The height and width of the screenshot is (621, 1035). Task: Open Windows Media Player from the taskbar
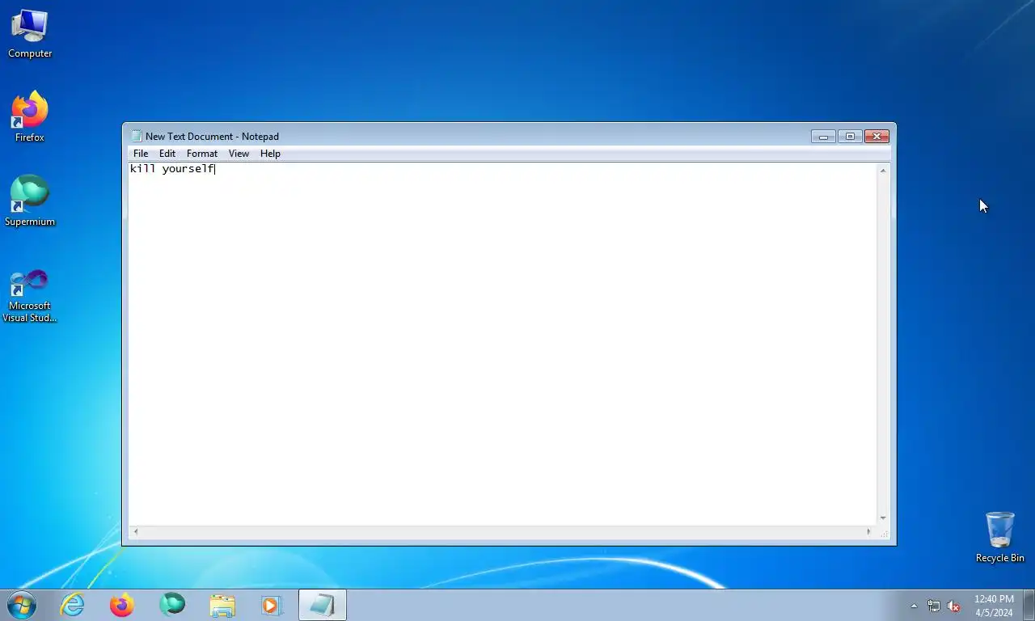click(x=271, y=605)
